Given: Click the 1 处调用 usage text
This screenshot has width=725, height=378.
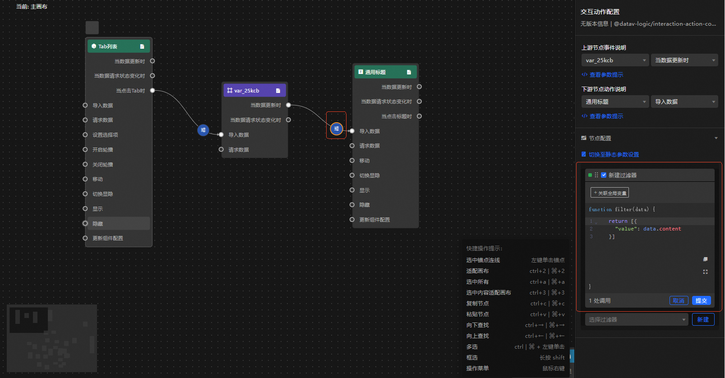Looking at the screenshot, I should tap(600, 300).
